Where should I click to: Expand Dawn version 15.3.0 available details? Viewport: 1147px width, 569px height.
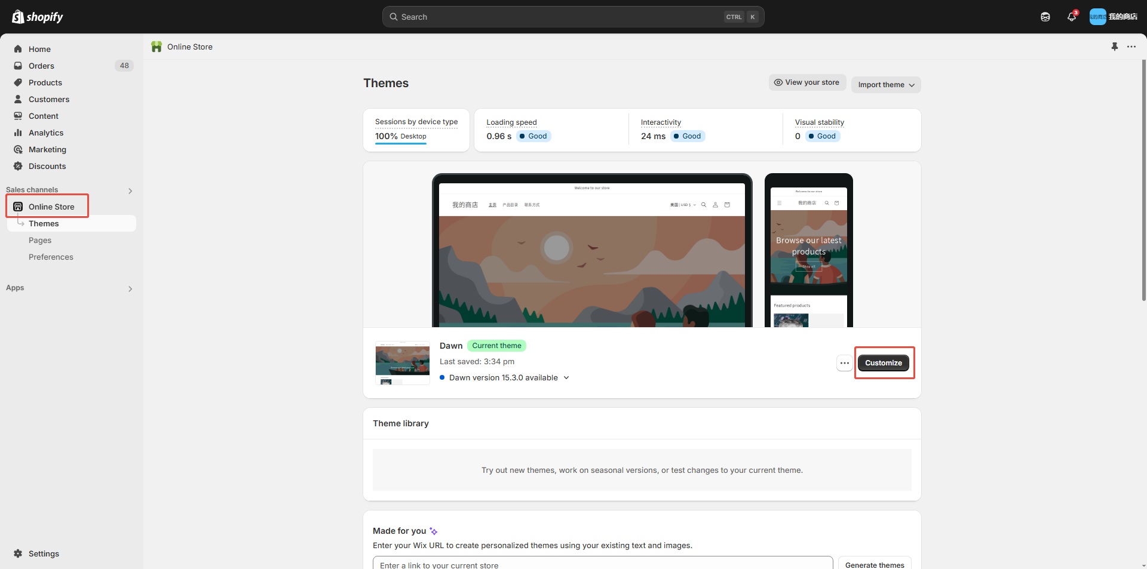coord(566,378)
